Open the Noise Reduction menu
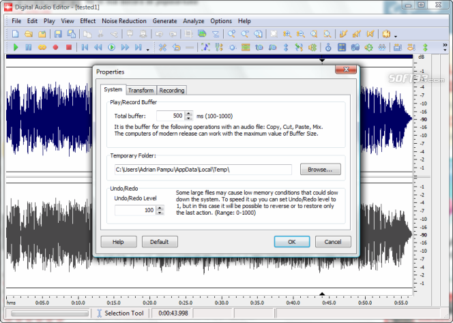The height and width of the screenshot is (323, 453). point(124,21)
